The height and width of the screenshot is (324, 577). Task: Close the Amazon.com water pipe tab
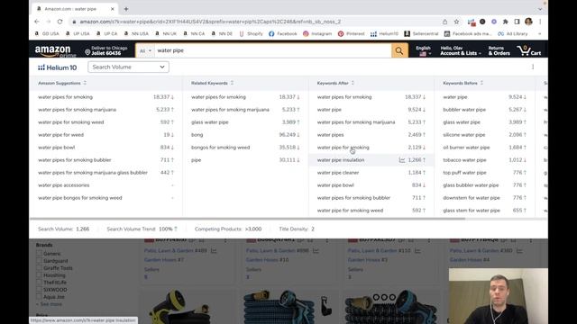click(112, 9)
